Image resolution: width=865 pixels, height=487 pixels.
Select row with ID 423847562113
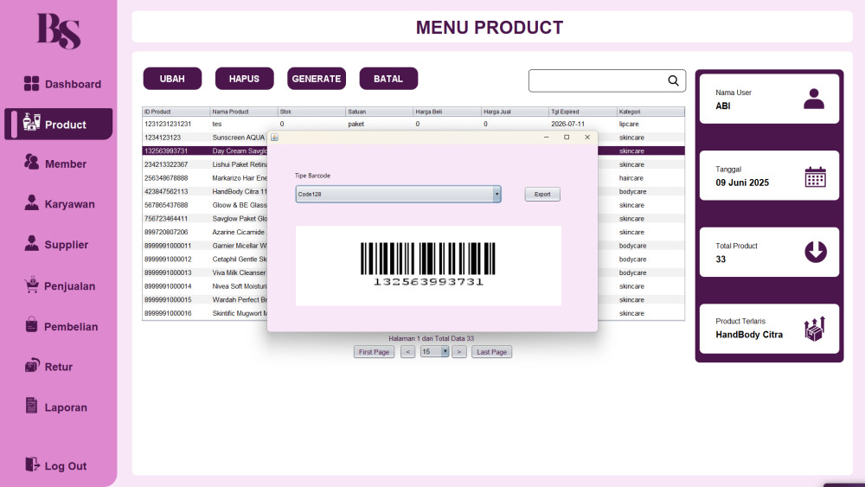tap(205, 191)
